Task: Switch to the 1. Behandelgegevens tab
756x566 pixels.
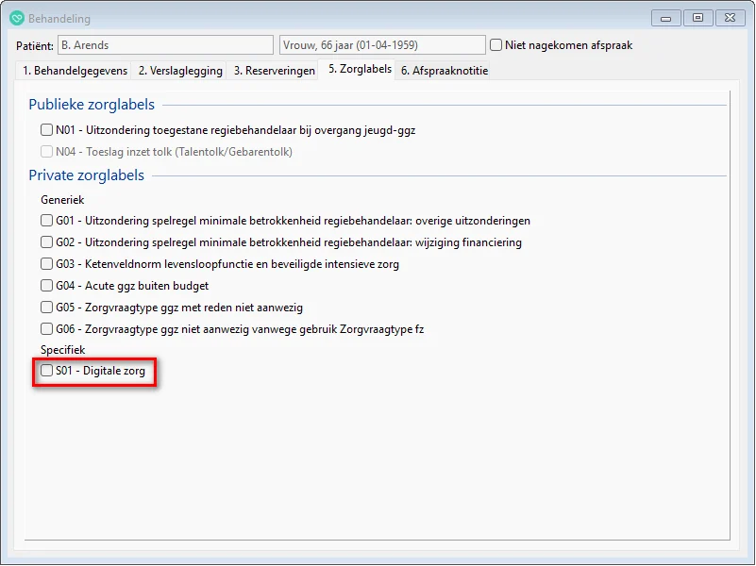Action: (75, 71)
